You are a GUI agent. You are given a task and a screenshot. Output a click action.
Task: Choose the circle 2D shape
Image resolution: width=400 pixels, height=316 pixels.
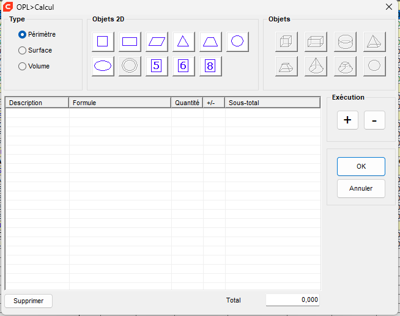[x=237, y=42]
